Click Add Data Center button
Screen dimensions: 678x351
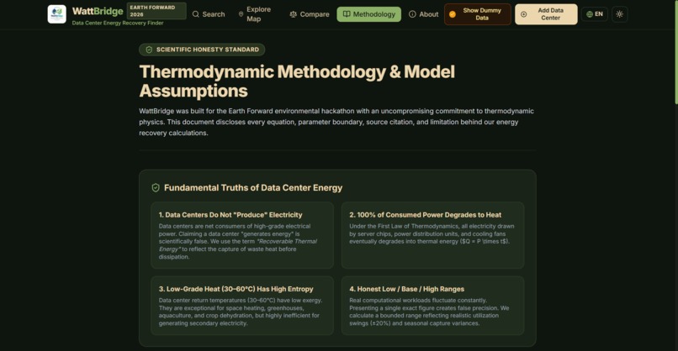(x=546, y=14)
